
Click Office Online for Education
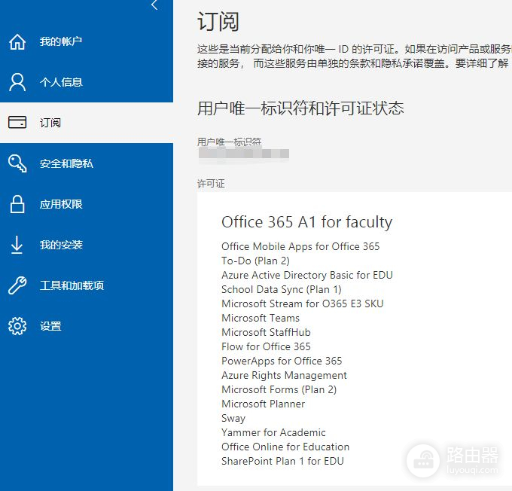click(x=285, y=447)
